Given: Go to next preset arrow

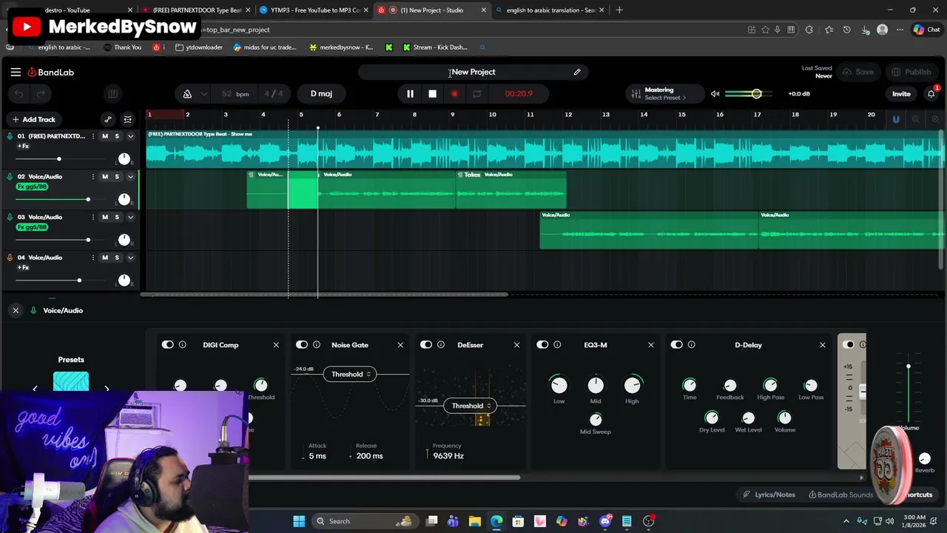Looking at the screenshot, I should pyautogui.click(x=107, y=389).
